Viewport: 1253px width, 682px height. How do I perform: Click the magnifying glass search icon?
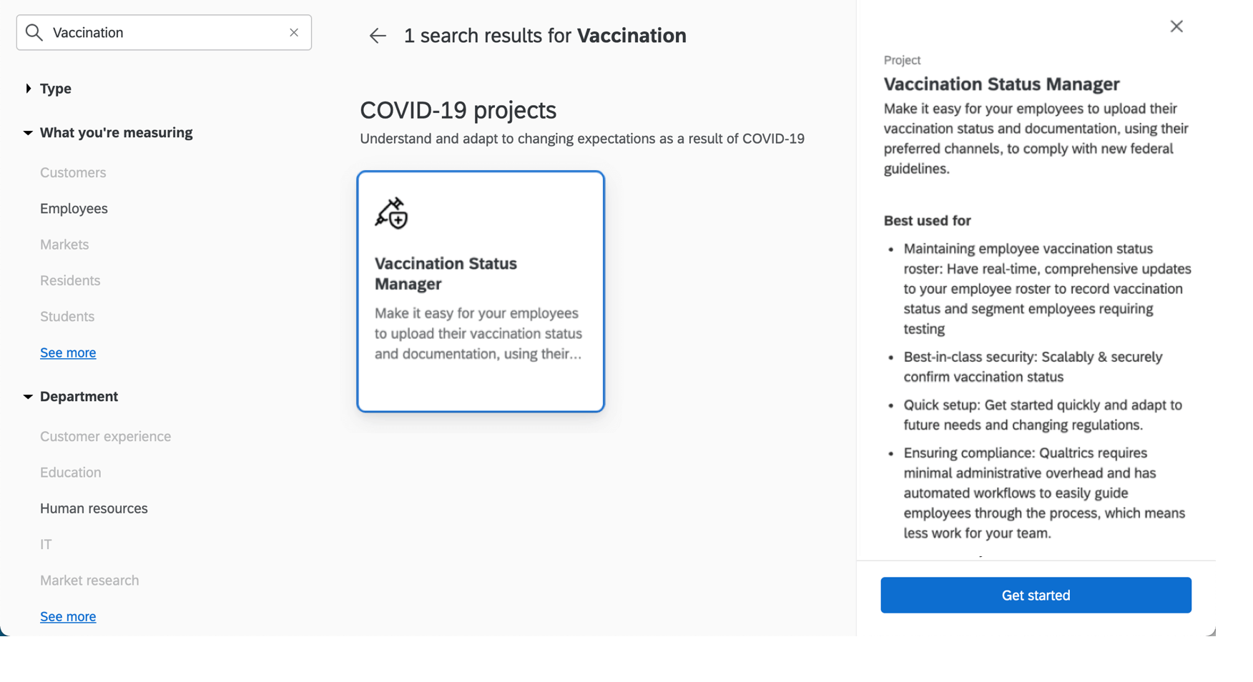[x=34, y=32]
